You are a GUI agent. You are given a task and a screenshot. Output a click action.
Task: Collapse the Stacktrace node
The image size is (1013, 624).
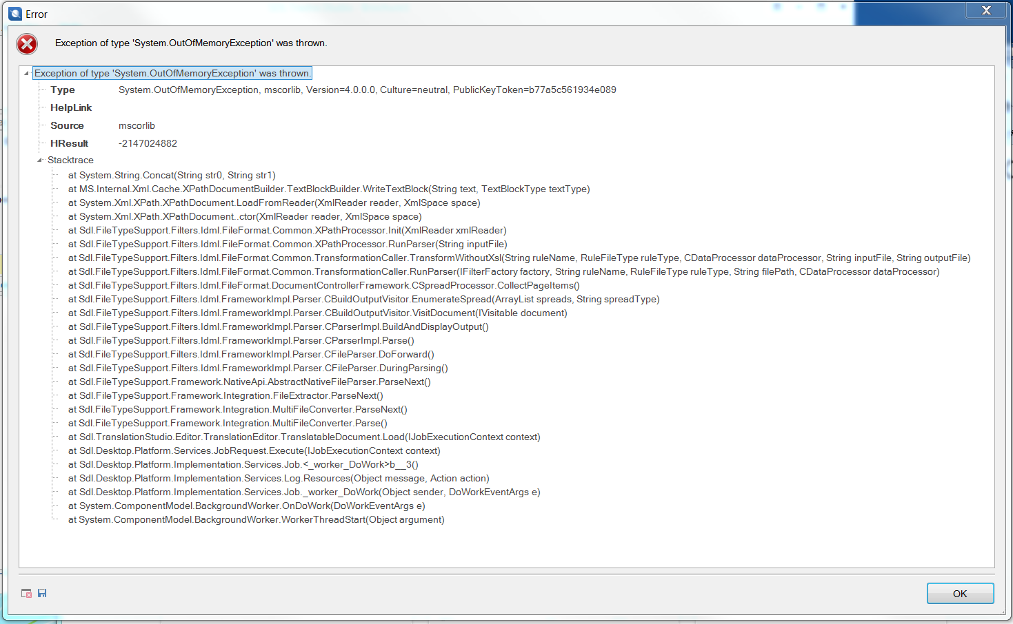click(x=39, y=160)
